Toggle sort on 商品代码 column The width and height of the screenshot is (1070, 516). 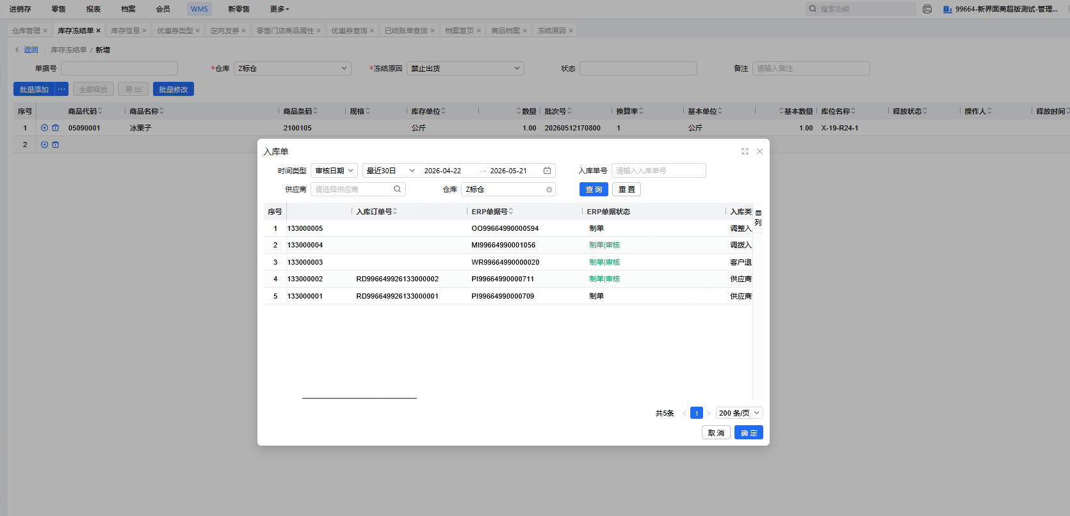(x=100, y=111)
